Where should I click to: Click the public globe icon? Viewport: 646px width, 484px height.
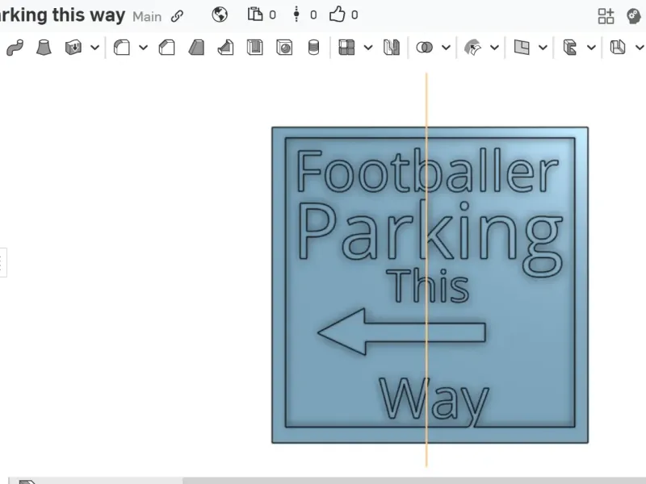220,15
